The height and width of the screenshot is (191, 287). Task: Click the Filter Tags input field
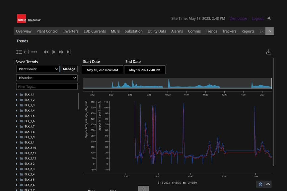46,87
